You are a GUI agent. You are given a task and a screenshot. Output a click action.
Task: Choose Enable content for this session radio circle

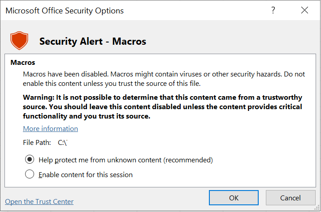(30, 174)
